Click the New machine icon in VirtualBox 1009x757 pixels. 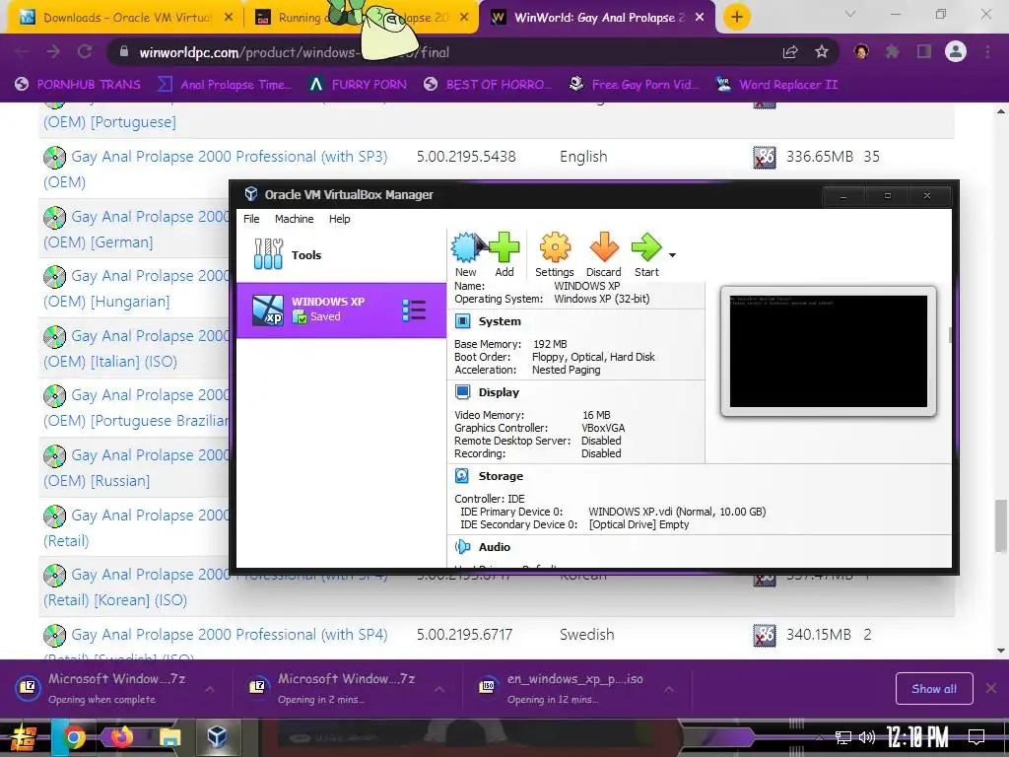pos(466,255)
